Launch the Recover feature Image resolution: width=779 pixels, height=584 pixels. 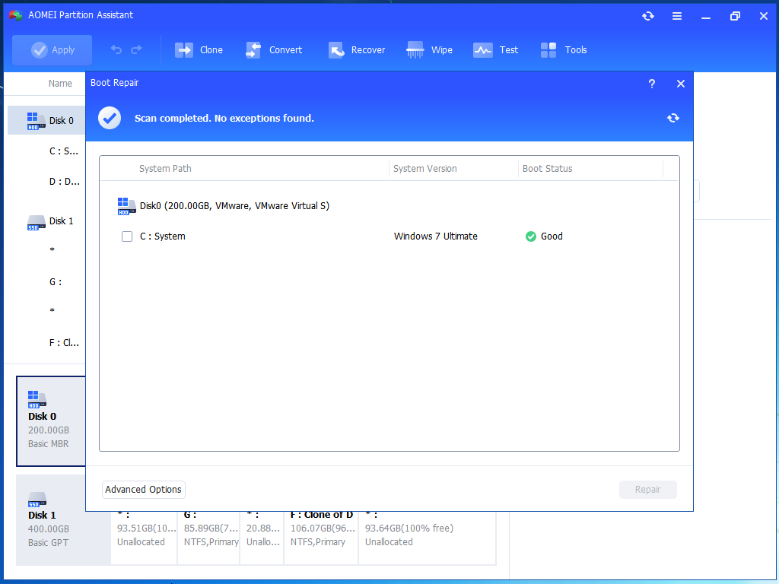336,50
